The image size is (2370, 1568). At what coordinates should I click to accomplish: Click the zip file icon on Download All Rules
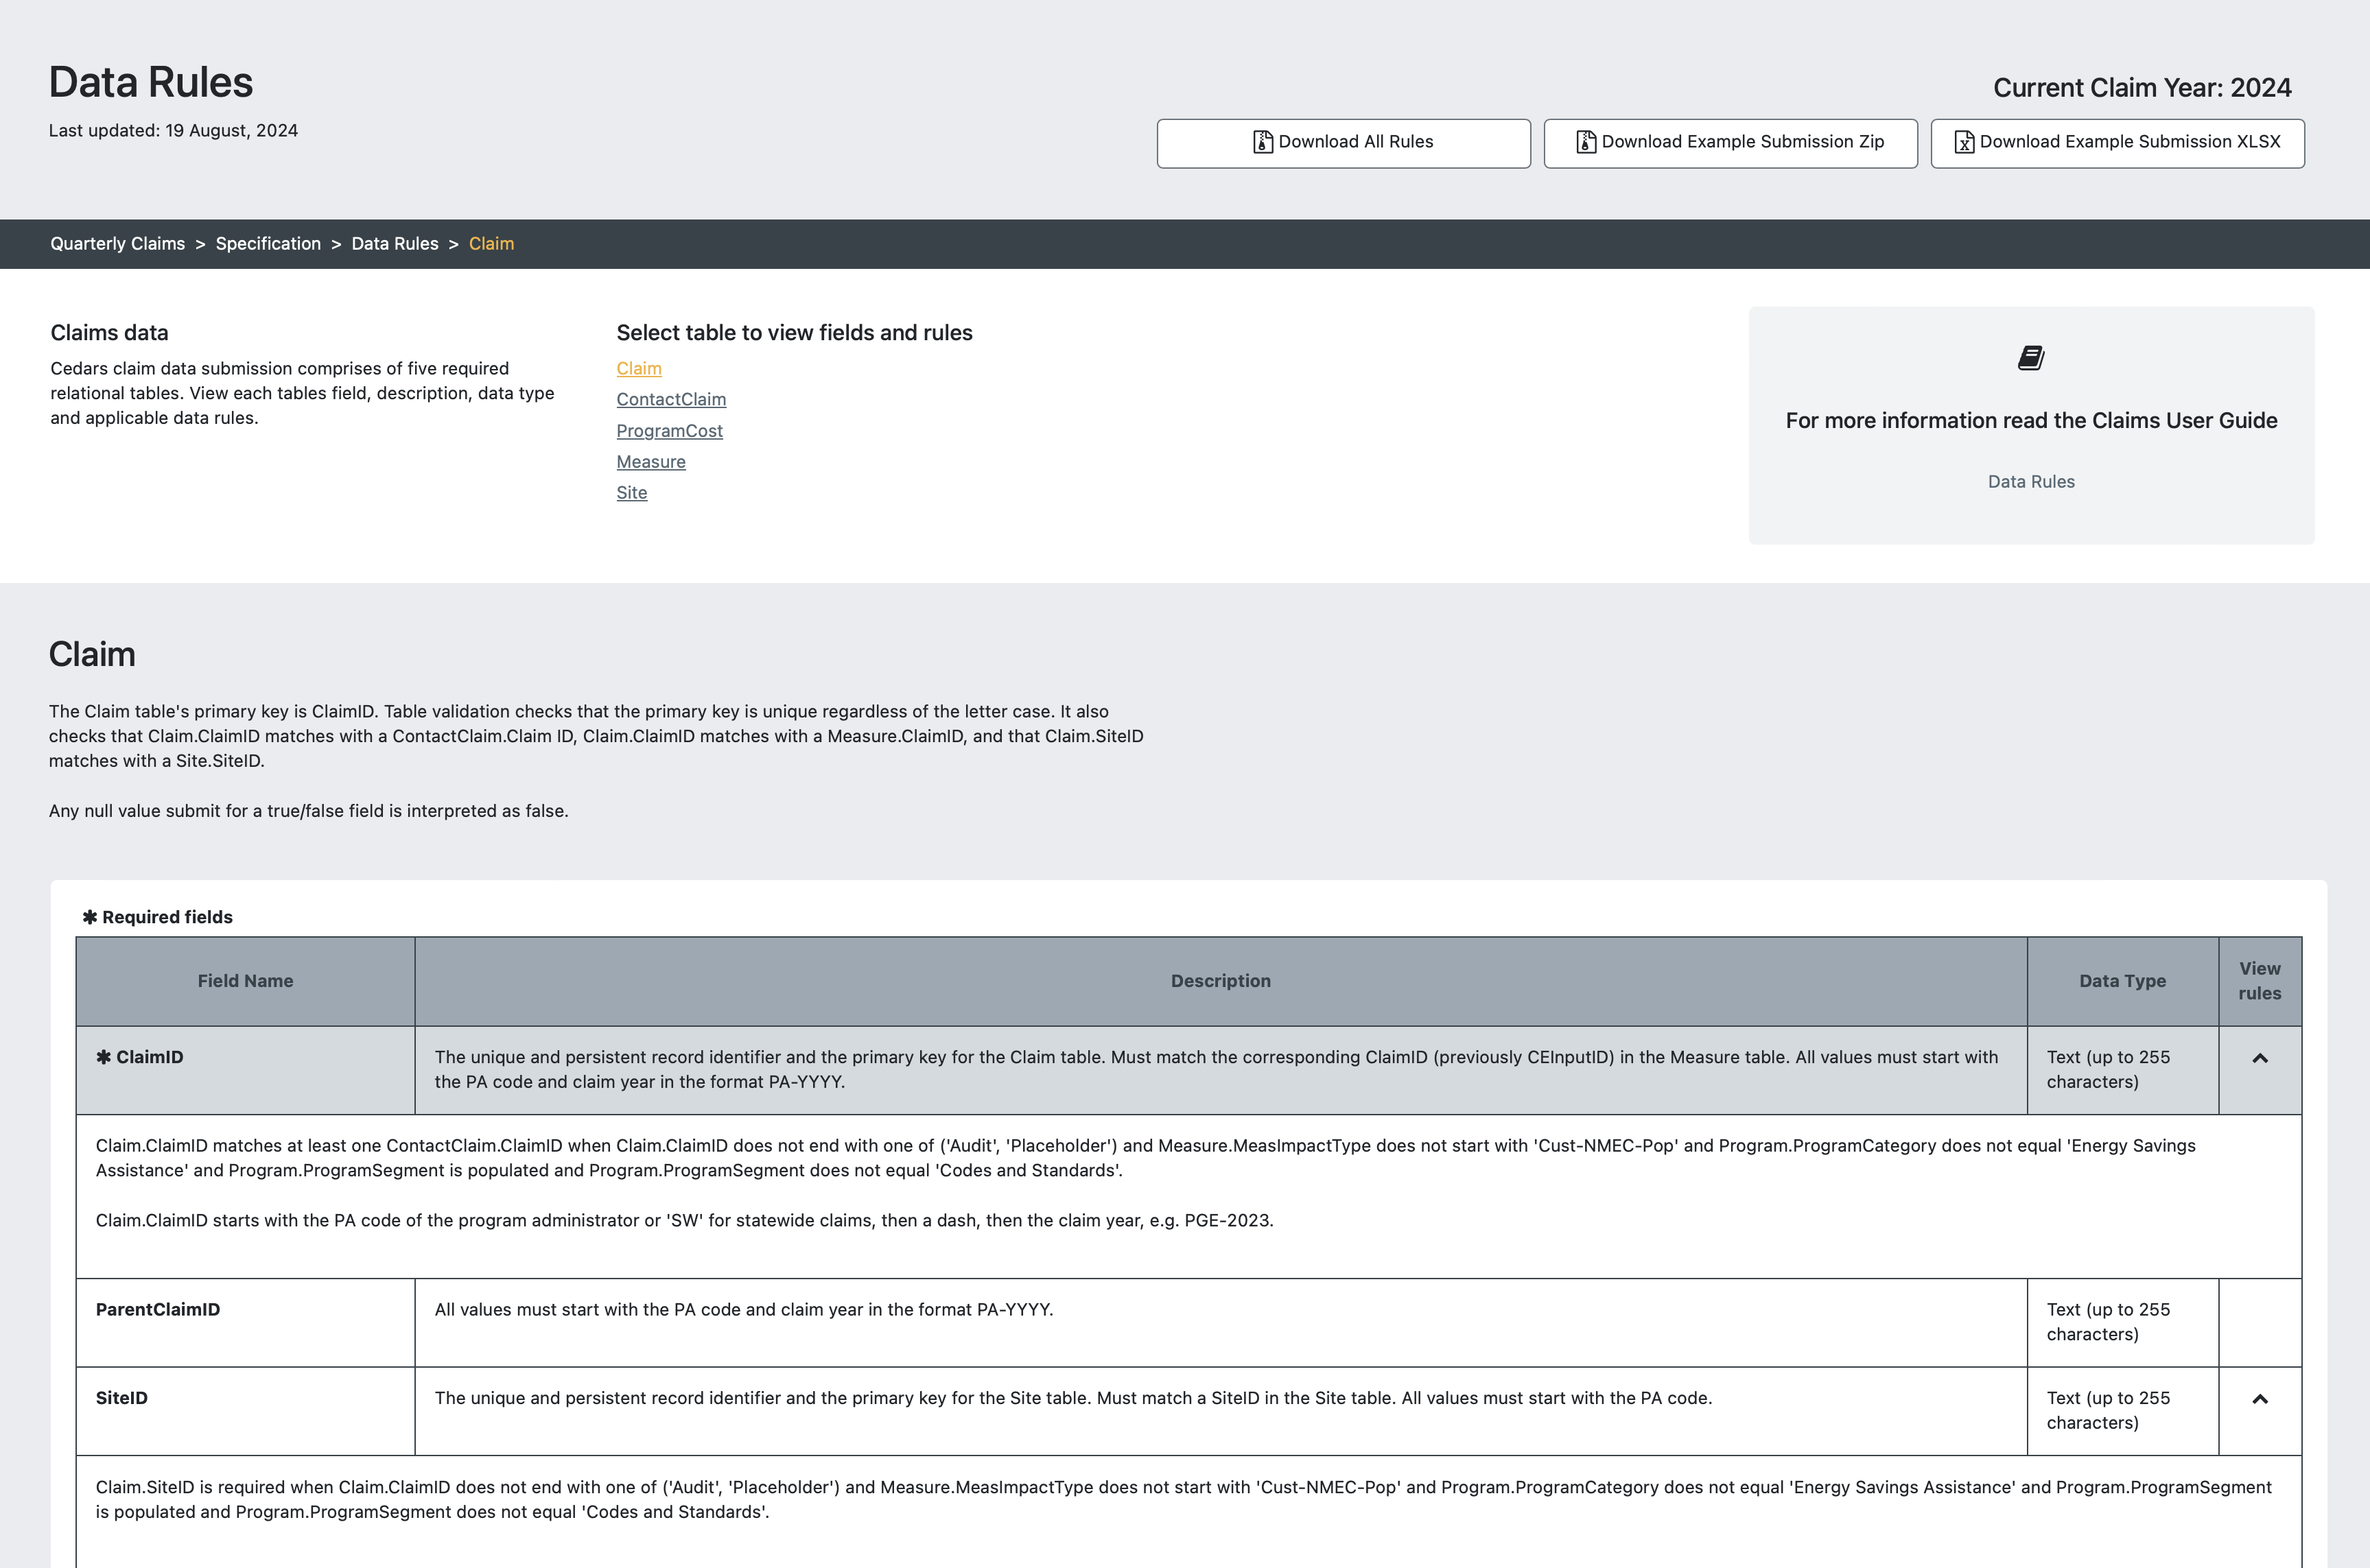click(1263, 142)
